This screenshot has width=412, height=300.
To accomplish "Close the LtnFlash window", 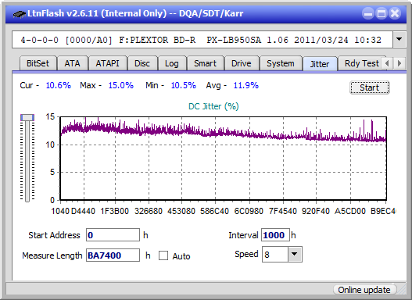I will coord(395,13).
